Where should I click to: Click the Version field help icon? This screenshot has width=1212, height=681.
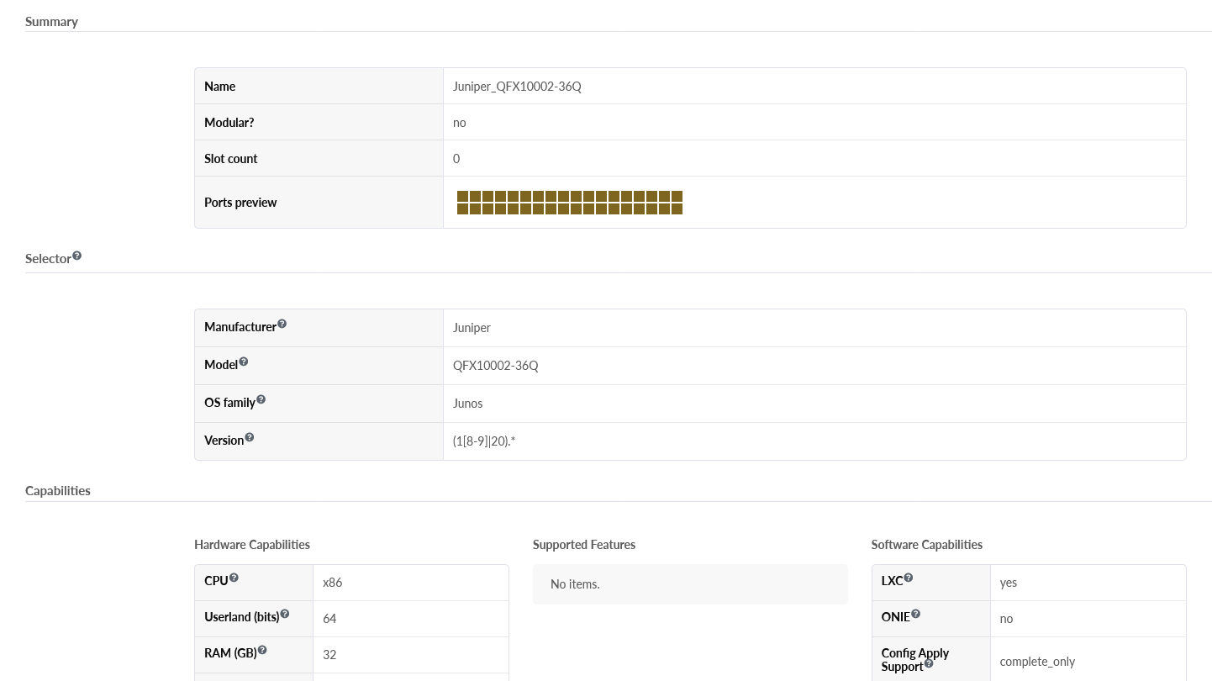tap(249, 437)
